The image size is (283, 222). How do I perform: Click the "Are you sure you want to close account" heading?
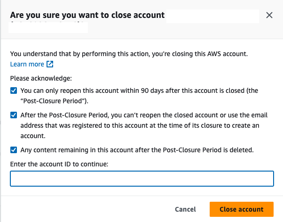pos(87,15)
